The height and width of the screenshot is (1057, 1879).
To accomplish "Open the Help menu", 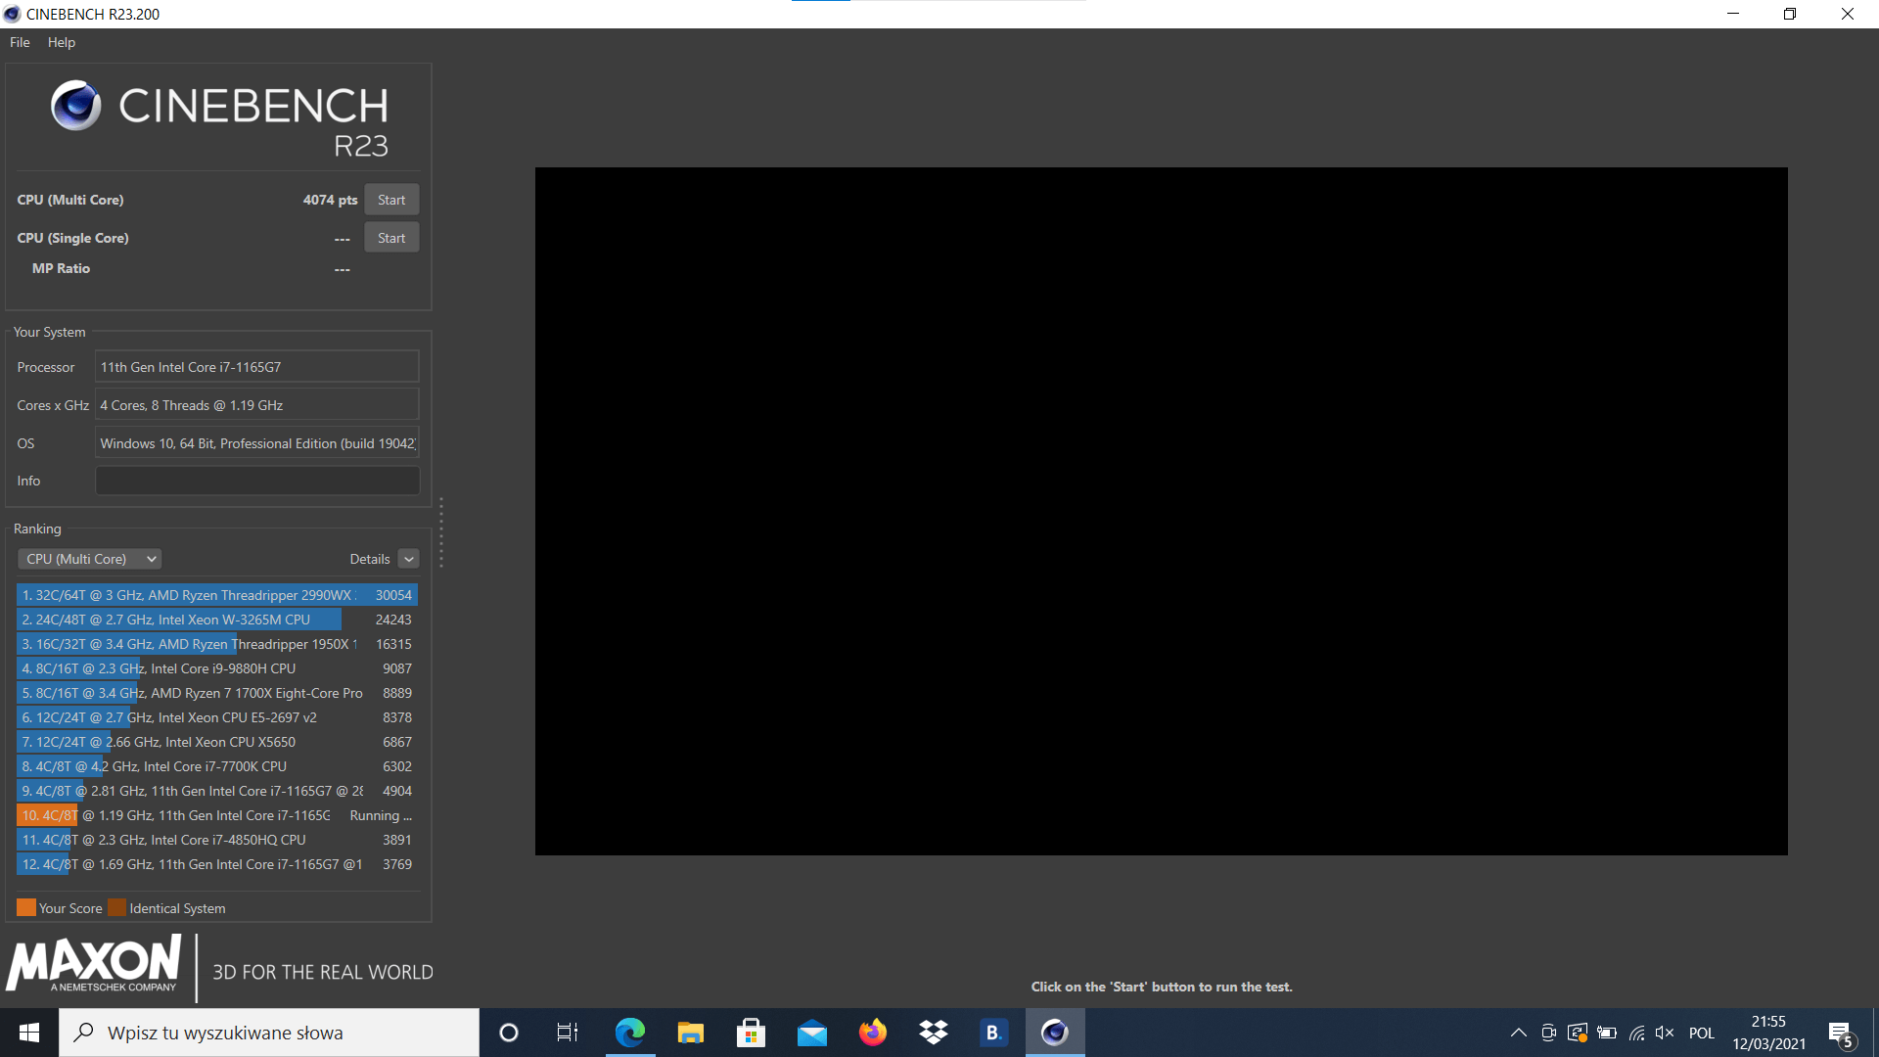I will [61, 42].
